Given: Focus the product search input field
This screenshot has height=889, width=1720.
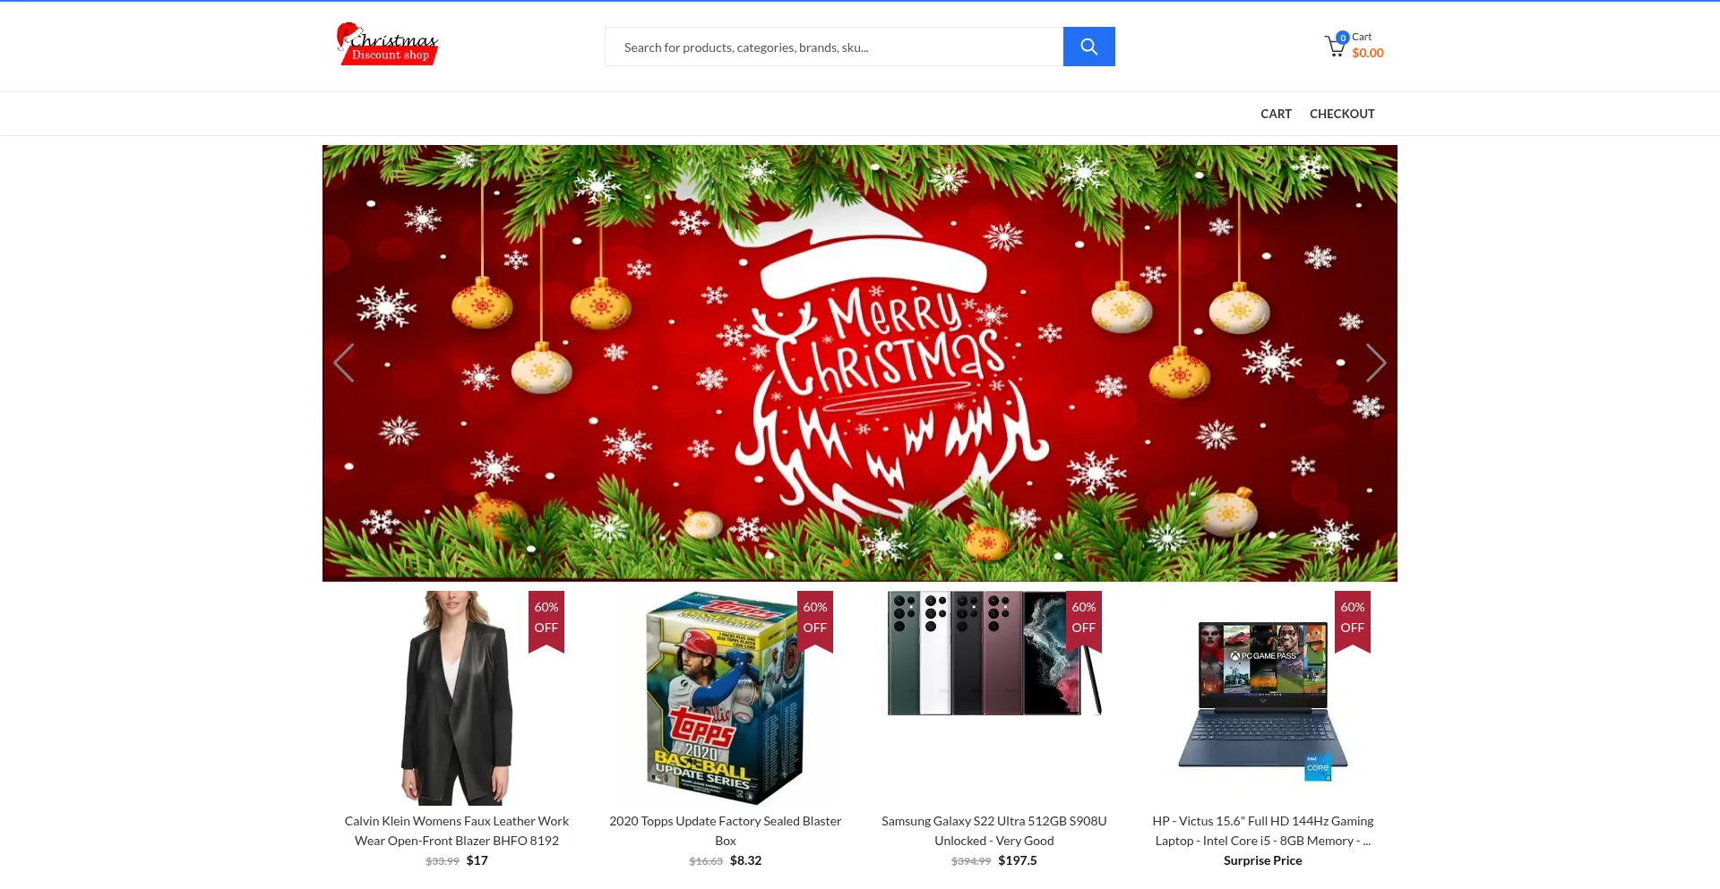Looking at the screenshot, I should [834, 47].
